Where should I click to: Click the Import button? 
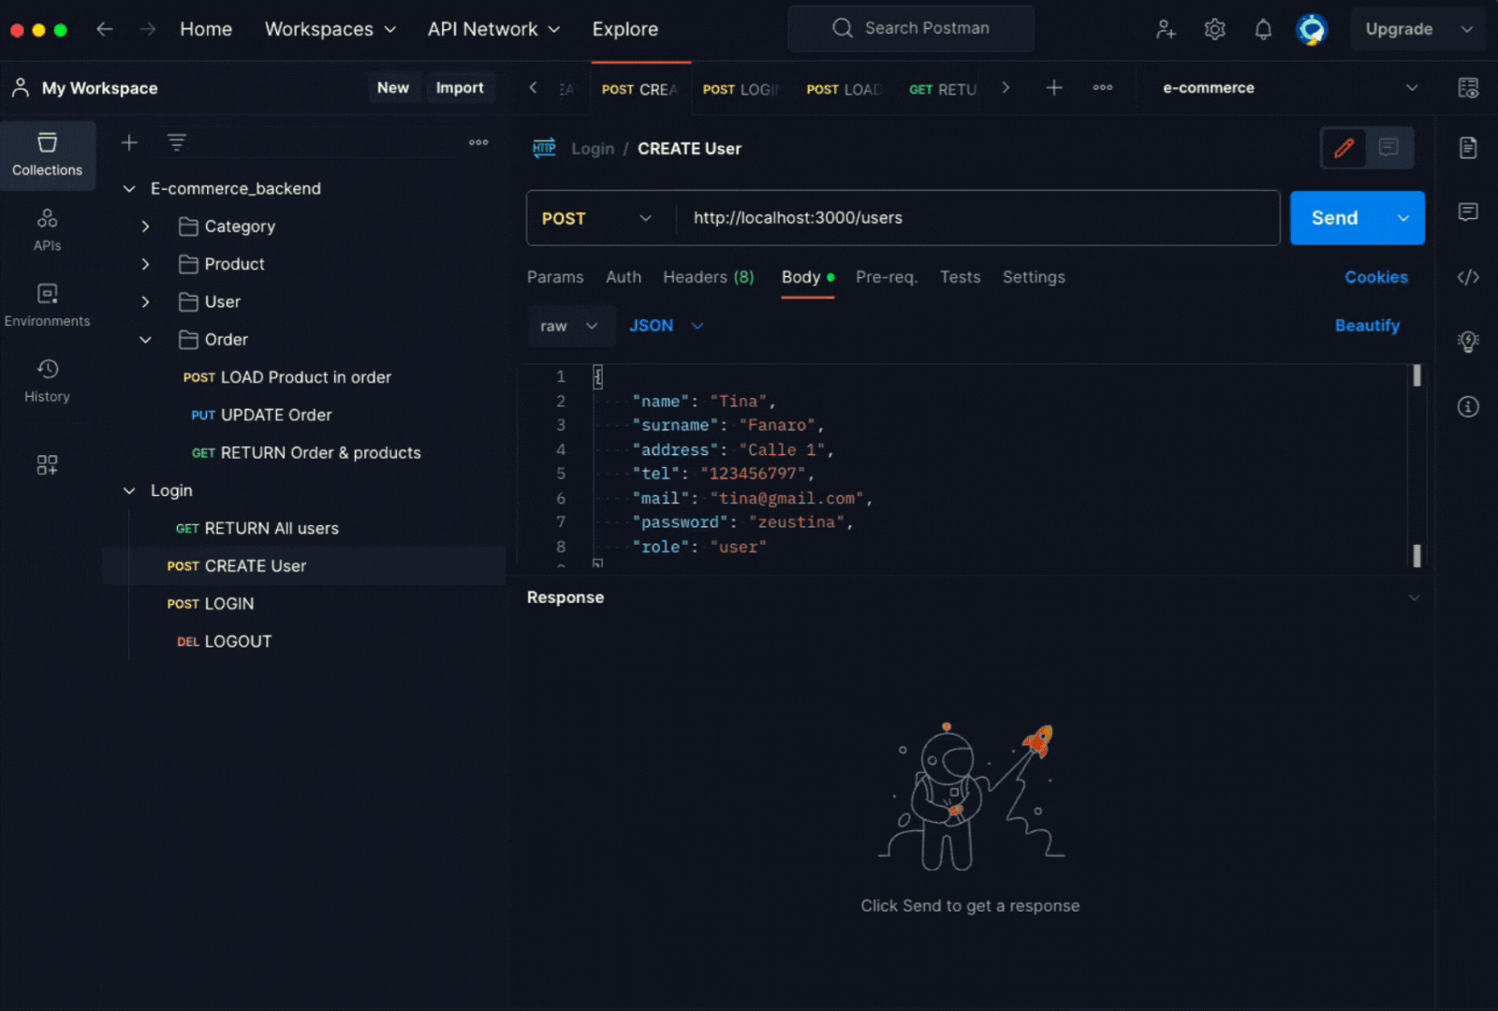(460, 88)
